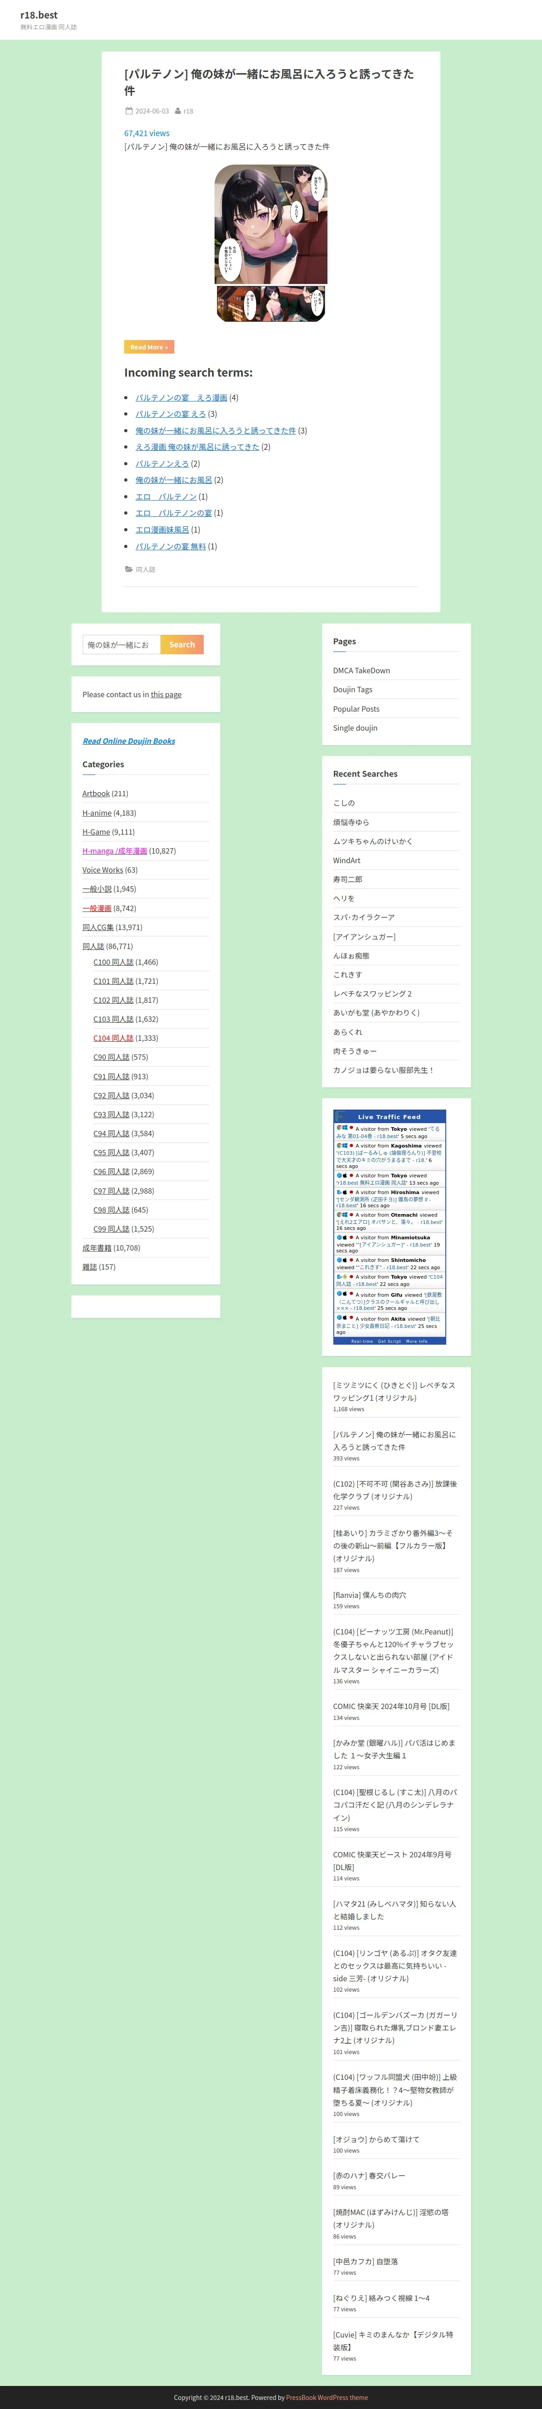Click inside the search input field
This screenshot has height=2409, width=542.
coord(121,644)
